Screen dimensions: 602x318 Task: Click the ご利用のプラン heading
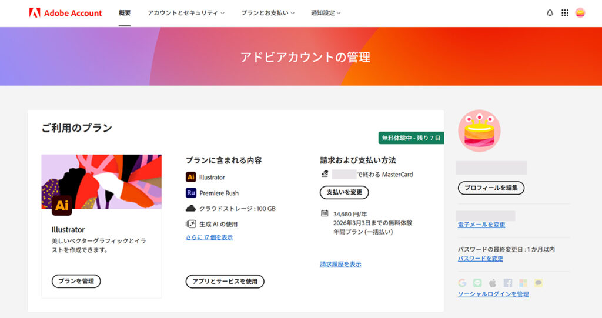coord(77,128)
